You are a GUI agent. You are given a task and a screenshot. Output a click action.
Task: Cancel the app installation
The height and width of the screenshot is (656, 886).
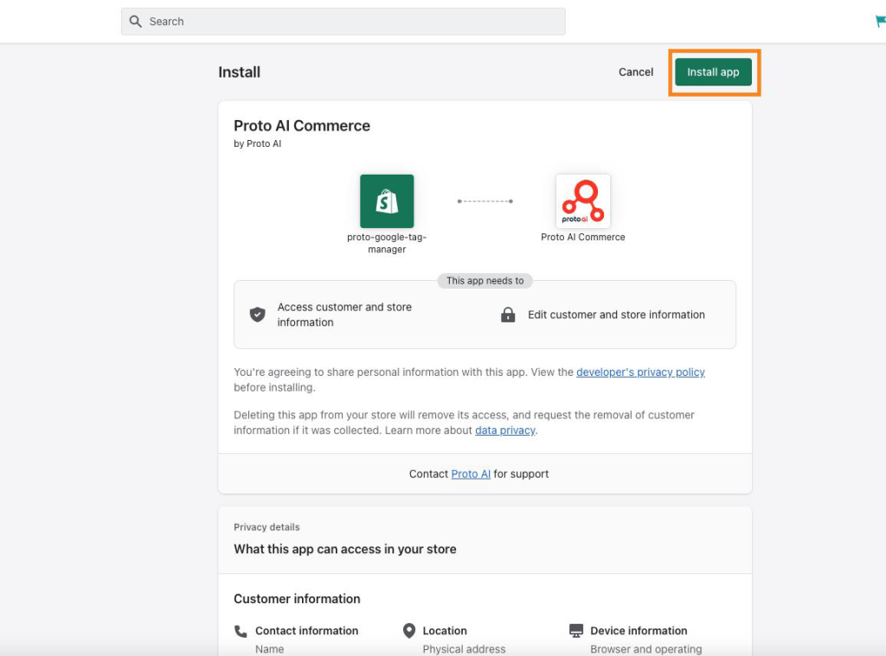[x=636, y=73]
